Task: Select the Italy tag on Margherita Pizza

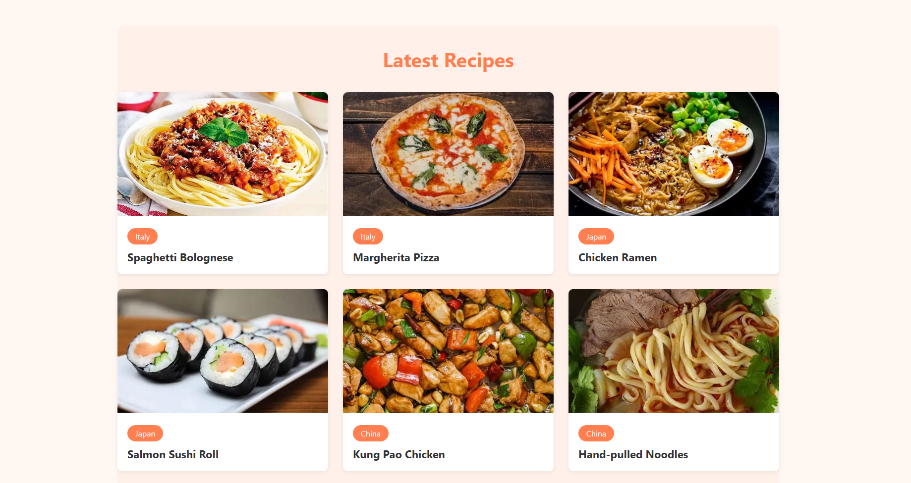Action: [368, 237]
